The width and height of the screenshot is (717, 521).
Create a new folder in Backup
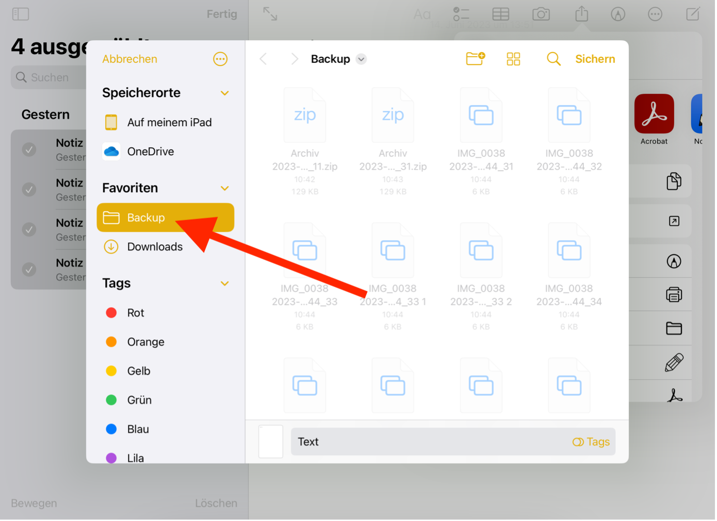tap(475, 59)
